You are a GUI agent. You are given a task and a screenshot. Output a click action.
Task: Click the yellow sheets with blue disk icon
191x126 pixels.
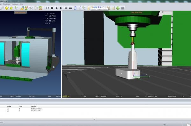coord(22,8)
